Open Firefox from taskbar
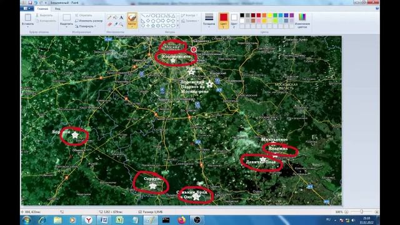Viewport: 400px width, 225px height. 181,220
